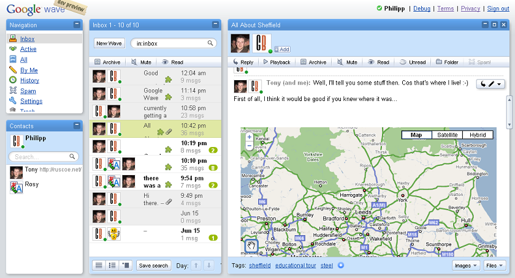Open the wave from 12:04 am
The width and height of the screenshot is (515, 278).
pyautogui.click(x=155, y=77)
